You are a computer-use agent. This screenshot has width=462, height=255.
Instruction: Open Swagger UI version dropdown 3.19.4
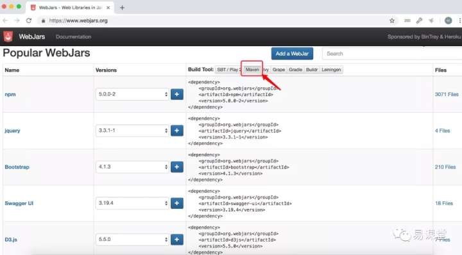click(x=132, y=203)
